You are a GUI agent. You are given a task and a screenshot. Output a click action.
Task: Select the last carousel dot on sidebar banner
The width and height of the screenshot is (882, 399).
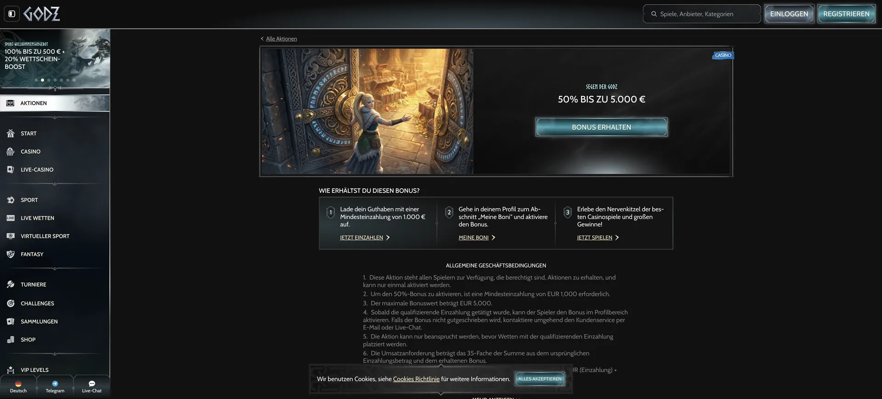74,80
